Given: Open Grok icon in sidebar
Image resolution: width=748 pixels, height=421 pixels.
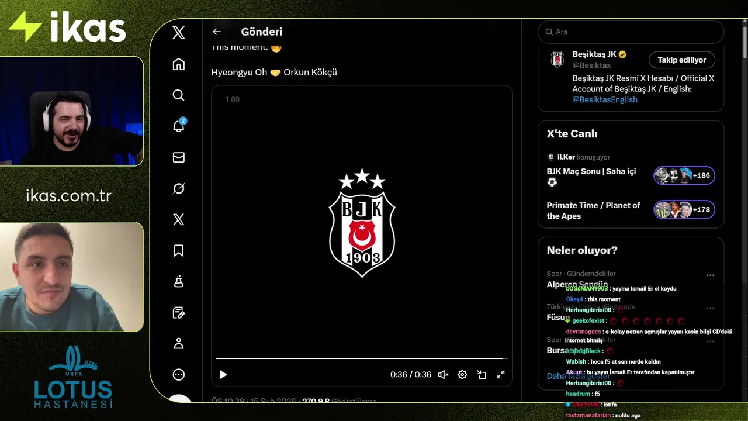Looking at the screenshot, I should pos(179,188).
